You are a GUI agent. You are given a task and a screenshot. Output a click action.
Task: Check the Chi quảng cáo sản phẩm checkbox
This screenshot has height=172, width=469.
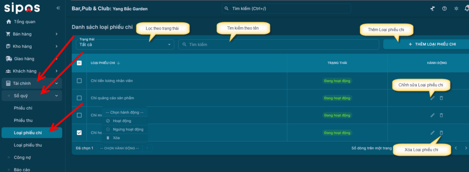(79, 98)
